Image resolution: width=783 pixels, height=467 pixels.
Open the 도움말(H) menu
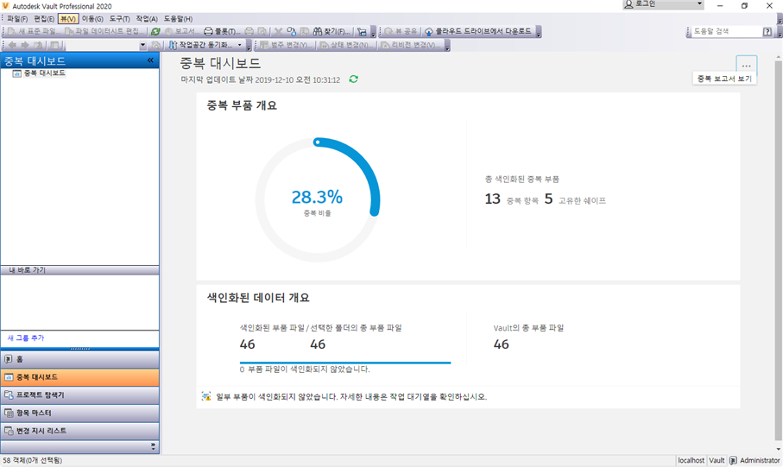(179, 19)
